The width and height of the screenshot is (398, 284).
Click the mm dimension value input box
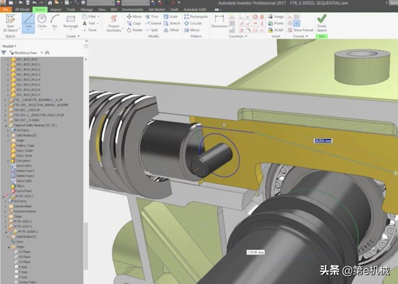point(323,141)
